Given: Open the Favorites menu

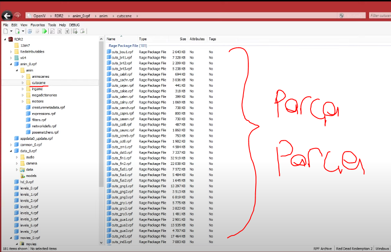Looking at the screenshot, I should (x=38, y=25).
